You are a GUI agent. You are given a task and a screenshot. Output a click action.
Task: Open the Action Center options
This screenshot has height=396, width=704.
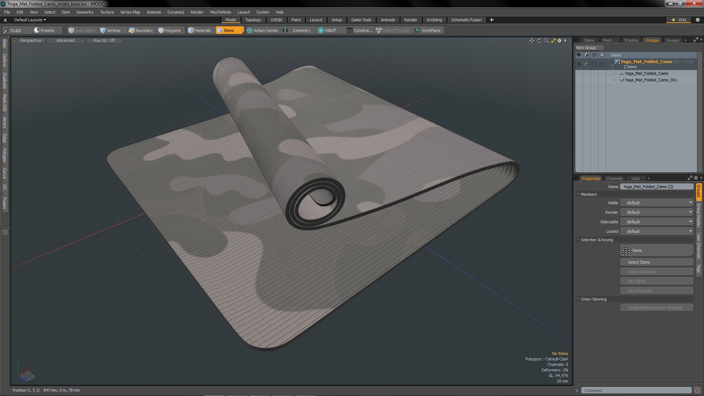click(x=263, y=30)
